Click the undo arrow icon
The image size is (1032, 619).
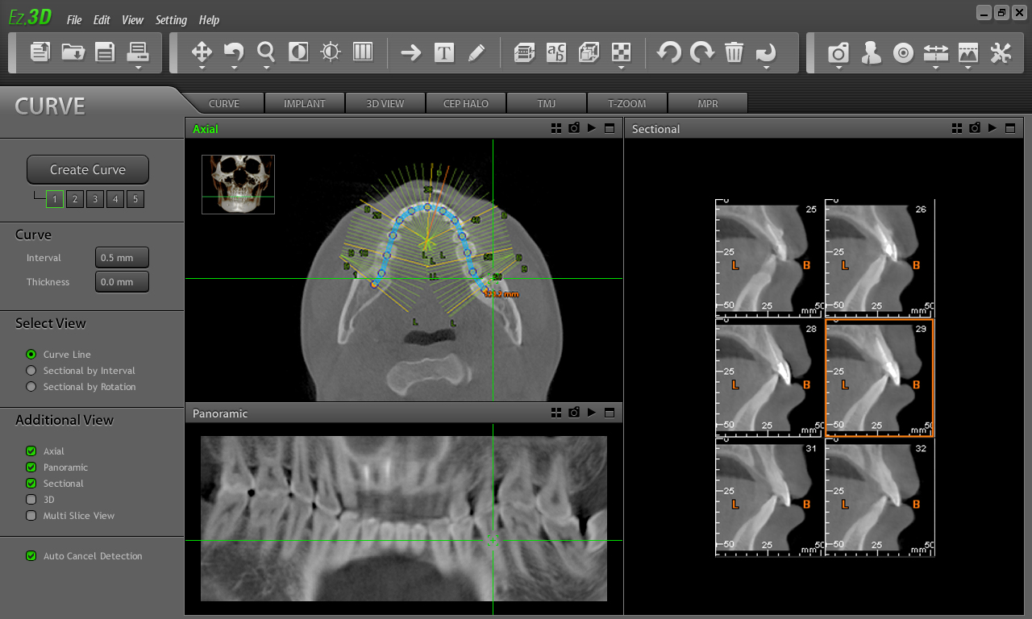pyautogui.click(x=668, y=53)
